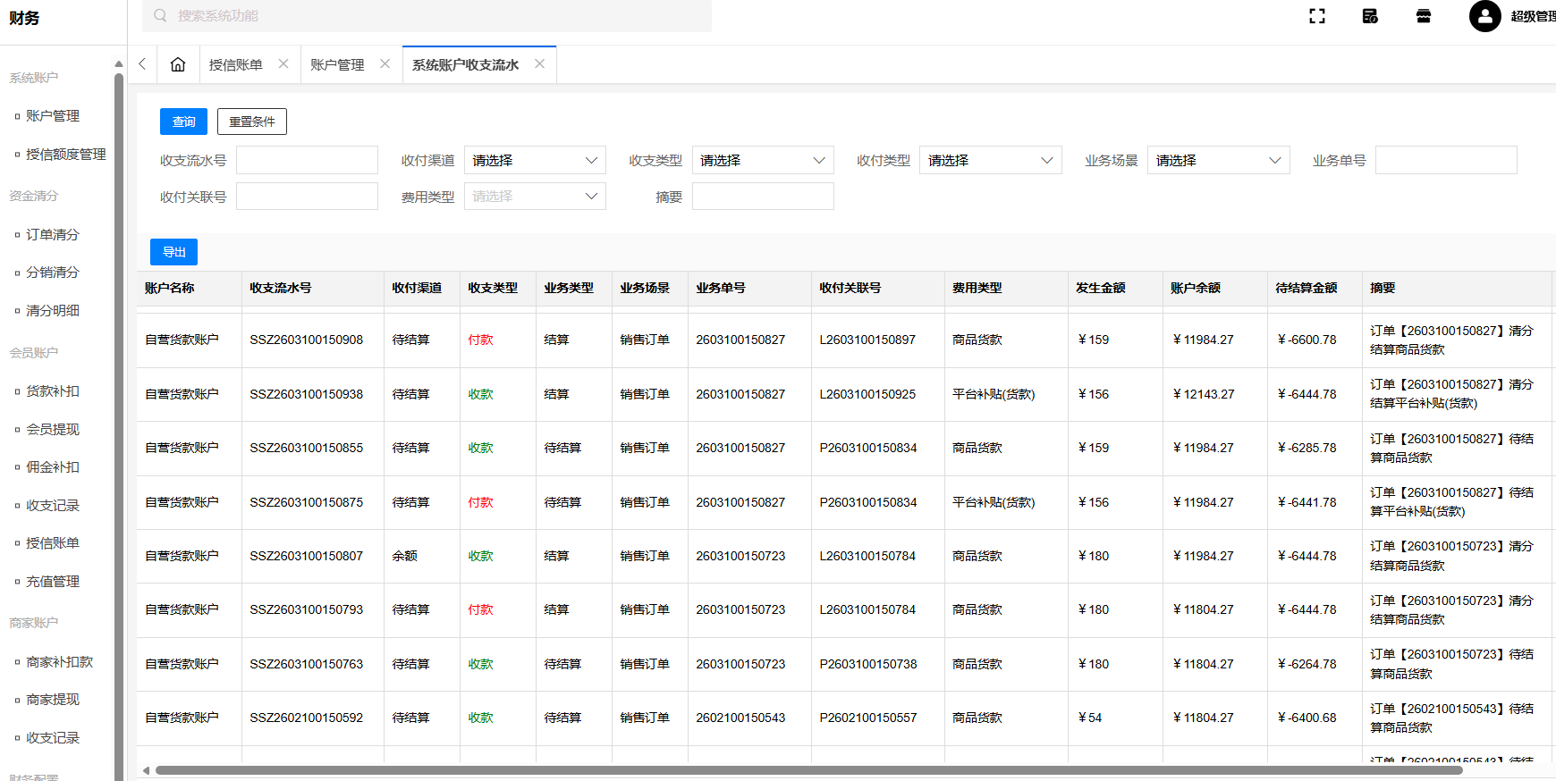Click the 搜索系统功能 search box
Viewport: 1556px width, 781px height.
click(x=427, y=15)
